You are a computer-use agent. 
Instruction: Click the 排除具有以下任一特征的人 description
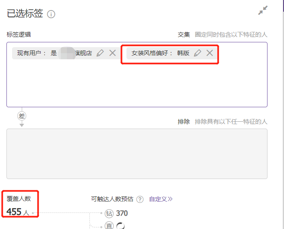(231, 121)
